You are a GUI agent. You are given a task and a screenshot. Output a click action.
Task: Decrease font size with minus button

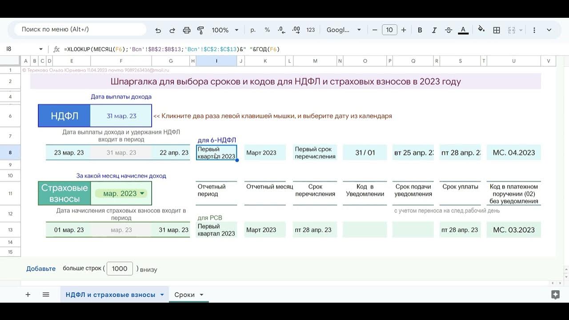pos(375,30)
